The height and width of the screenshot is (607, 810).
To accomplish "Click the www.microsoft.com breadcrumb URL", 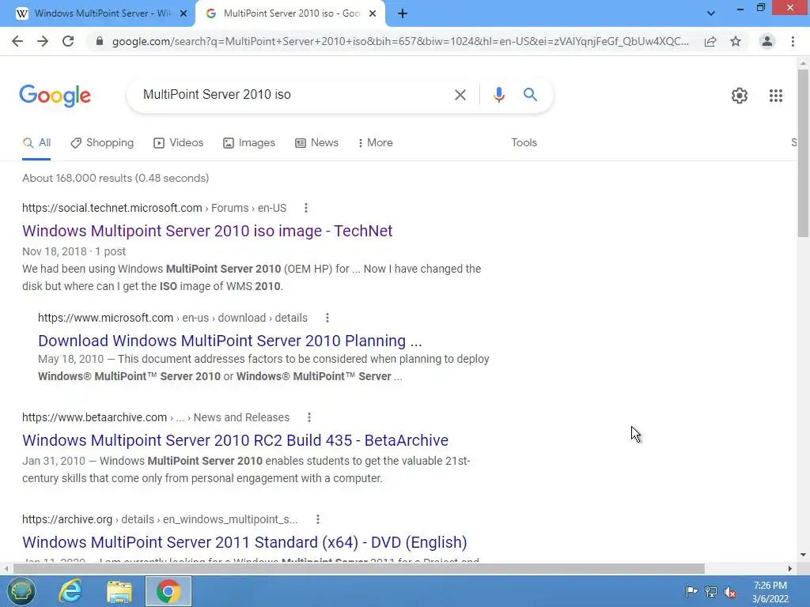I will coord(105,318).
